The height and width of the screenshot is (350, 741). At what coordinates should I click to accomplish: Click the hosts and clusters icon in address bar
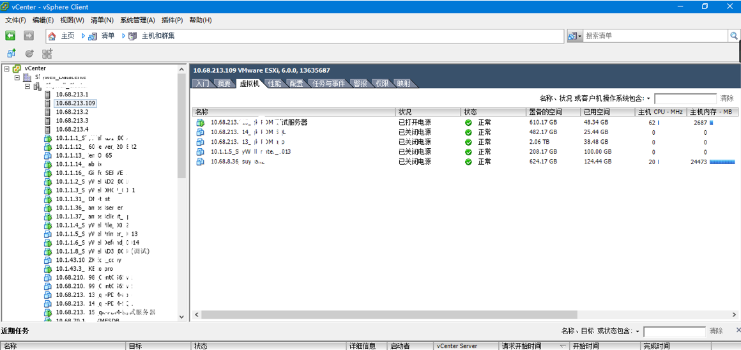[133, 36]
